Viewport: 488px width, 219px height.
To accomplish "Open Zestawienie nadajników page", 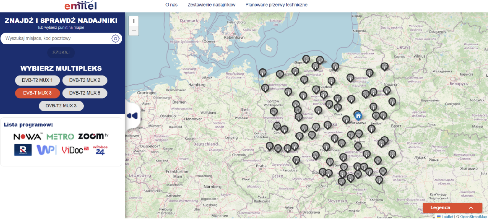I will click(x=211, y=5).
